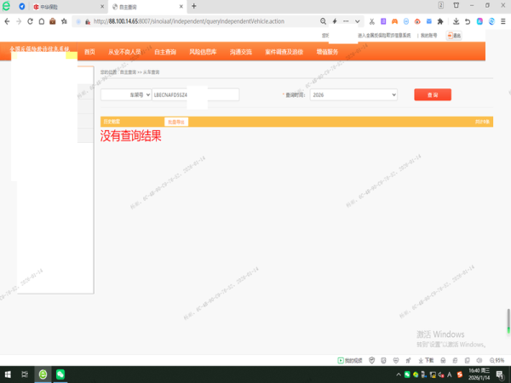
Task: Click the download icon in browser toolbar
Action: click(456, 20)
